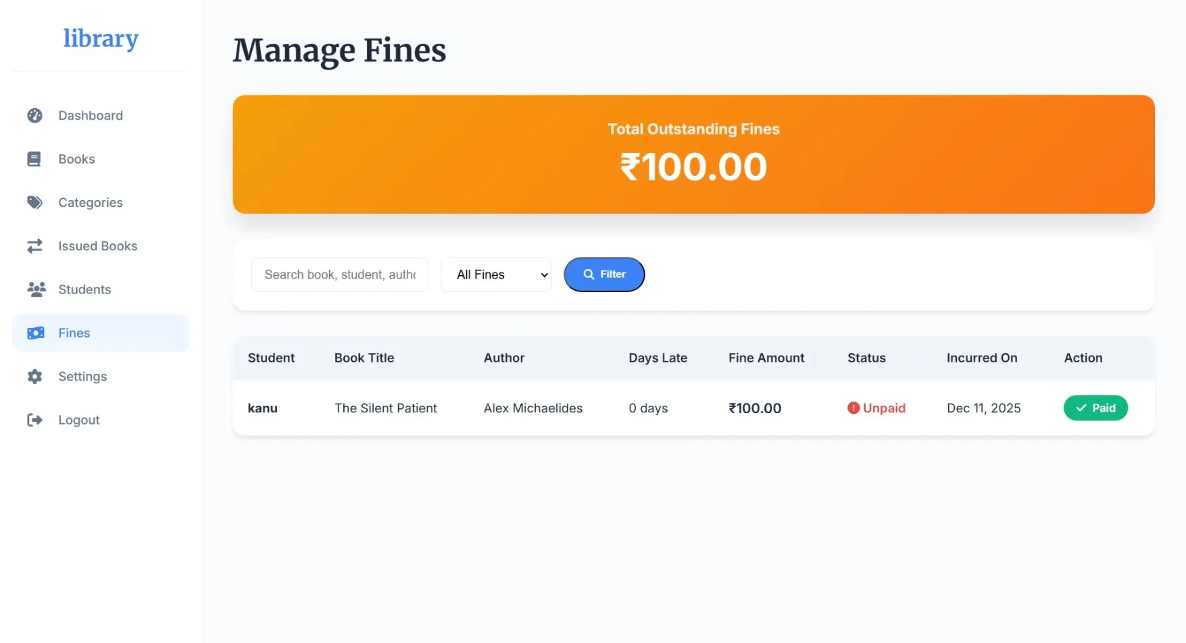Click the Books icon in sidebar
1186x643 pixels.
click(x=34, y=159)
